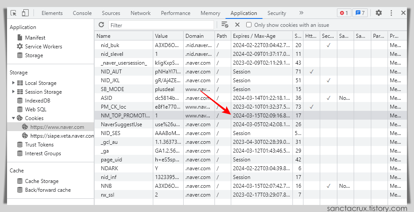Select the NID_JKL cookie row

tap(250, 80)
